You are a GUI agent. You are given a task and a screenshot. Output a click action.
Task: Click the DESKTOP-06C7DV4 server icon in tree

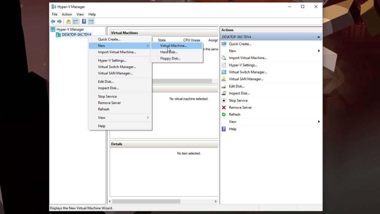tap(58, 35)
